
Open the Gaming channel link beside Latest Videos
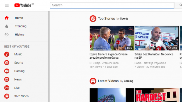(128, 81)
